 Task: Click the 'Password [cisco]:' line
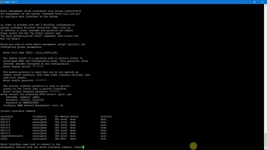pyautogui.click(x=25, y=100)
